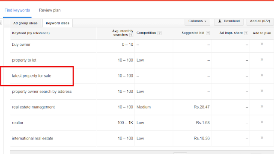Open the Columns dropdown
This screenshot has height=154, width=274.
[197, 21]
